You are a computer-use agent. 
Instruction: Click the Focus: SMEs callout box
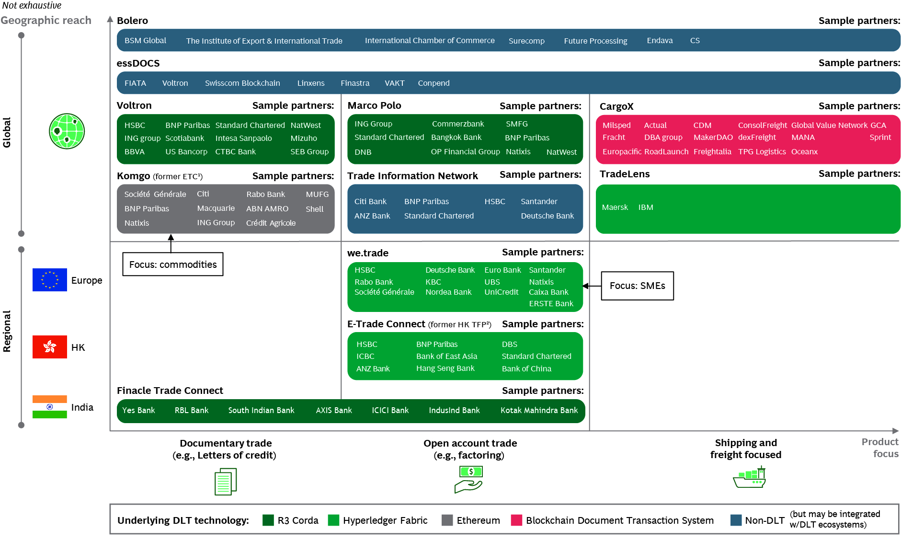[637, 286]
